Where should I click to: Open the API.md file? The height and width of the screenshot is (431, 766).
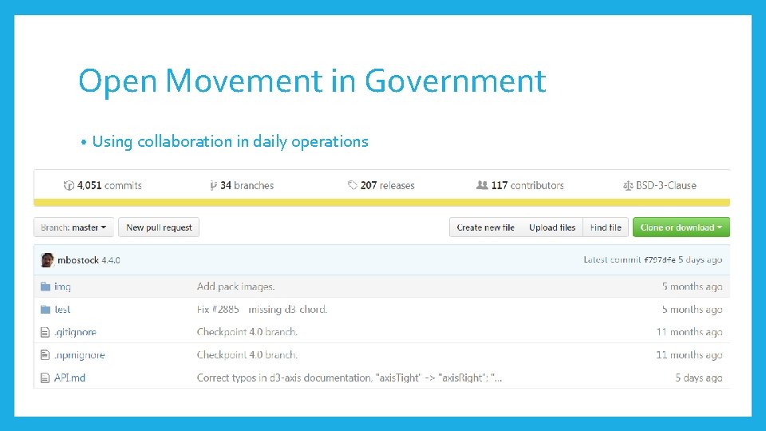[x=69, y=378]
